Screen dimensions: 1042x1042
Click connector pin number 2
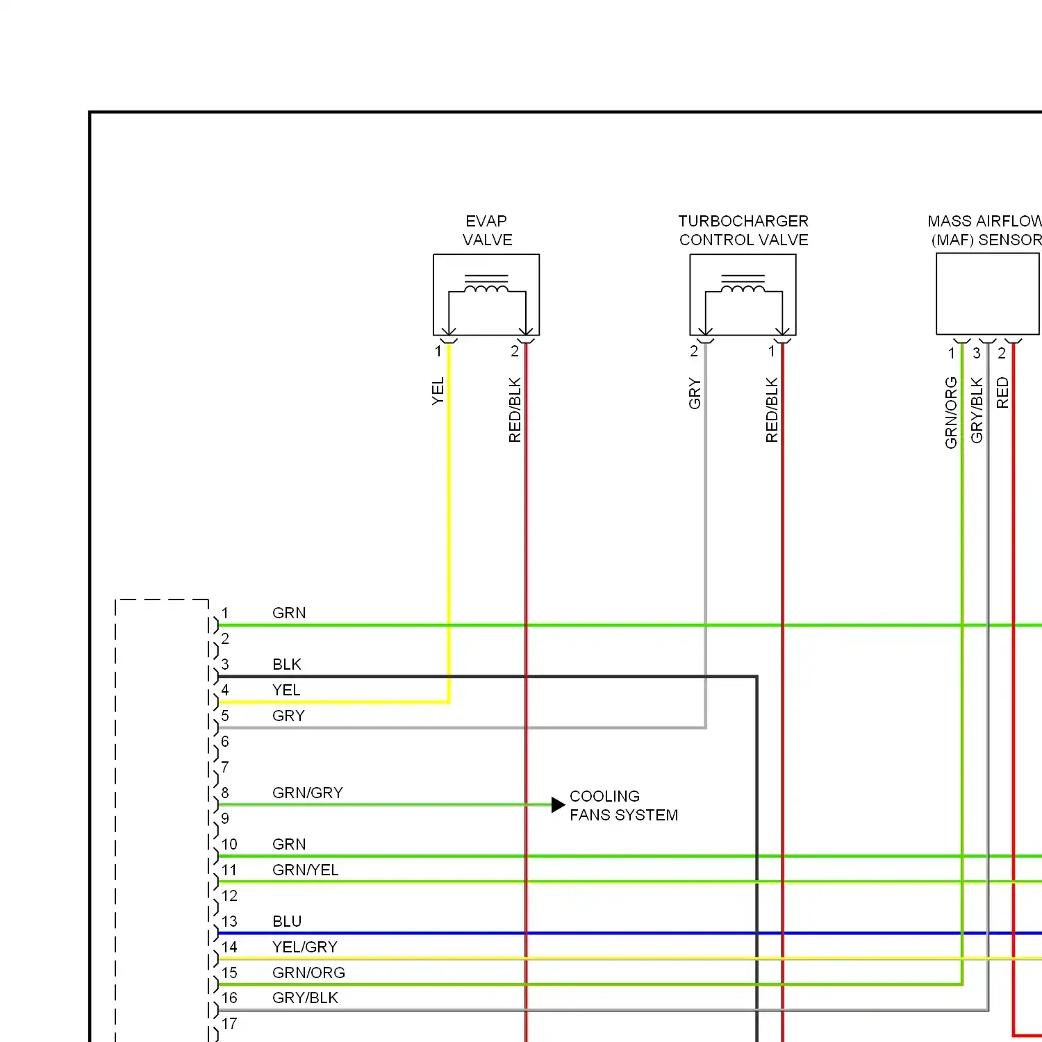tap(225, 638)
